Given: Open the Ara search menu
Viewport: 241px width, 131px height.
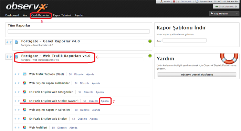Looking at the screenshot, I should (x=25, y=15).
